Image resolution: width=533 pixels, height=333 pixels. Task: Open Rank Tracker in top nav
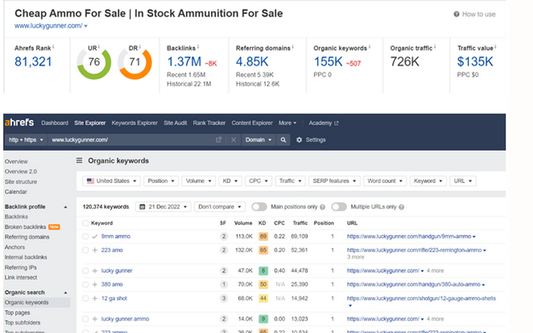(x=209, y=123)
